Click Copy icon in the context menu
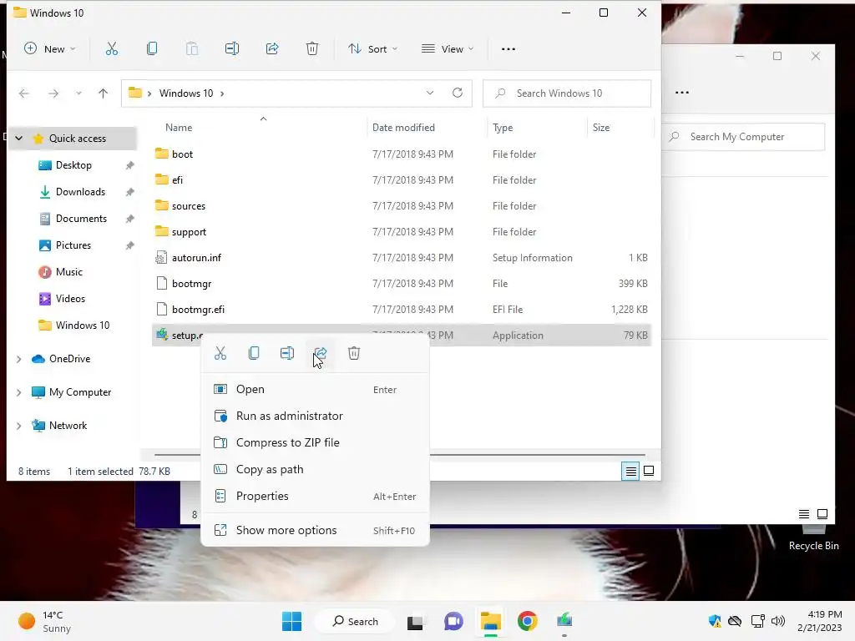The width and height of the screenshot is (855, 641). click(254, 353)
